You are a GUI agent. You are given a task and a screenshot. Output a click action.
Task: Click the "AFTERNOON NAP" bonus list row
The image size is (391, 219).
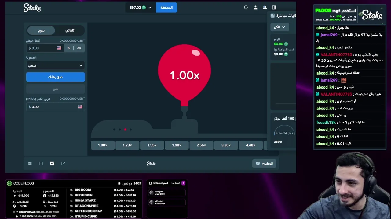coord(103,211)
